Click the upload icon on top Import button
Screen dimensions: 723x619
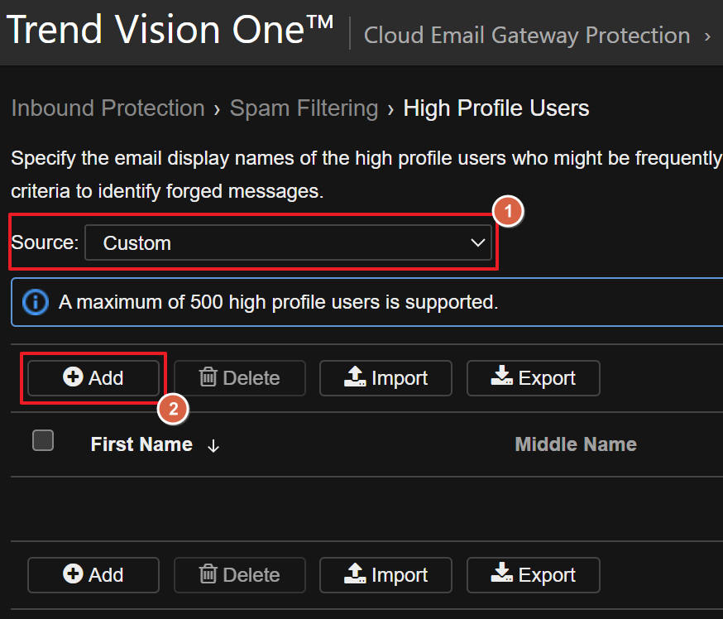click(355, 377)
